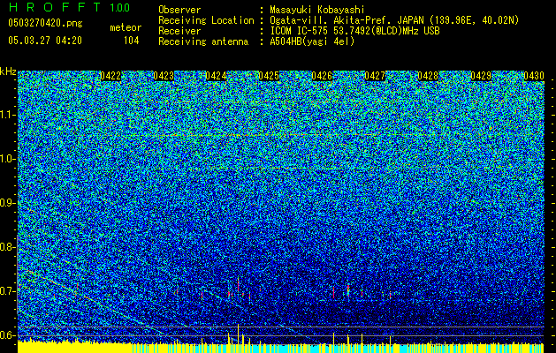Viewport: 556px width, 353px height.
Task: Click the 1.1 frequency axis label
Action: click(8, 115)
